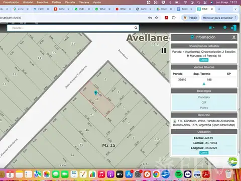241x181 pixels.
Task: Click the Mz 15 block label
Action: pyautogui.click(x=109, y=145)
